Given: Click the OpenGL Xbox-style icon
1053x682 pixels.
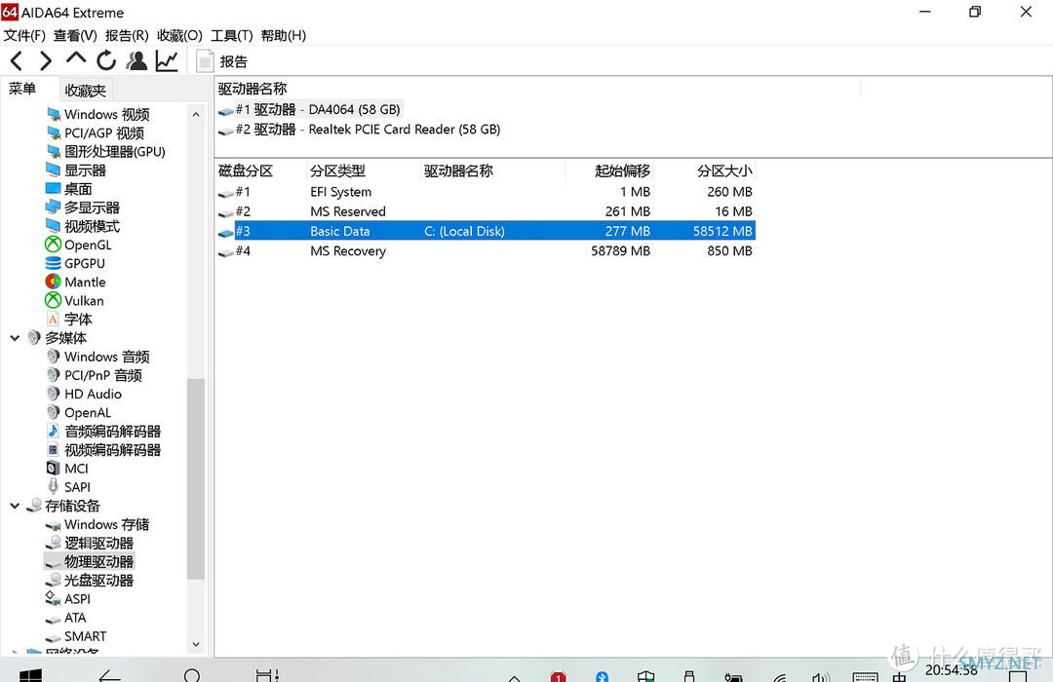Looking at the screenshot, I should [x=53, y=245].
